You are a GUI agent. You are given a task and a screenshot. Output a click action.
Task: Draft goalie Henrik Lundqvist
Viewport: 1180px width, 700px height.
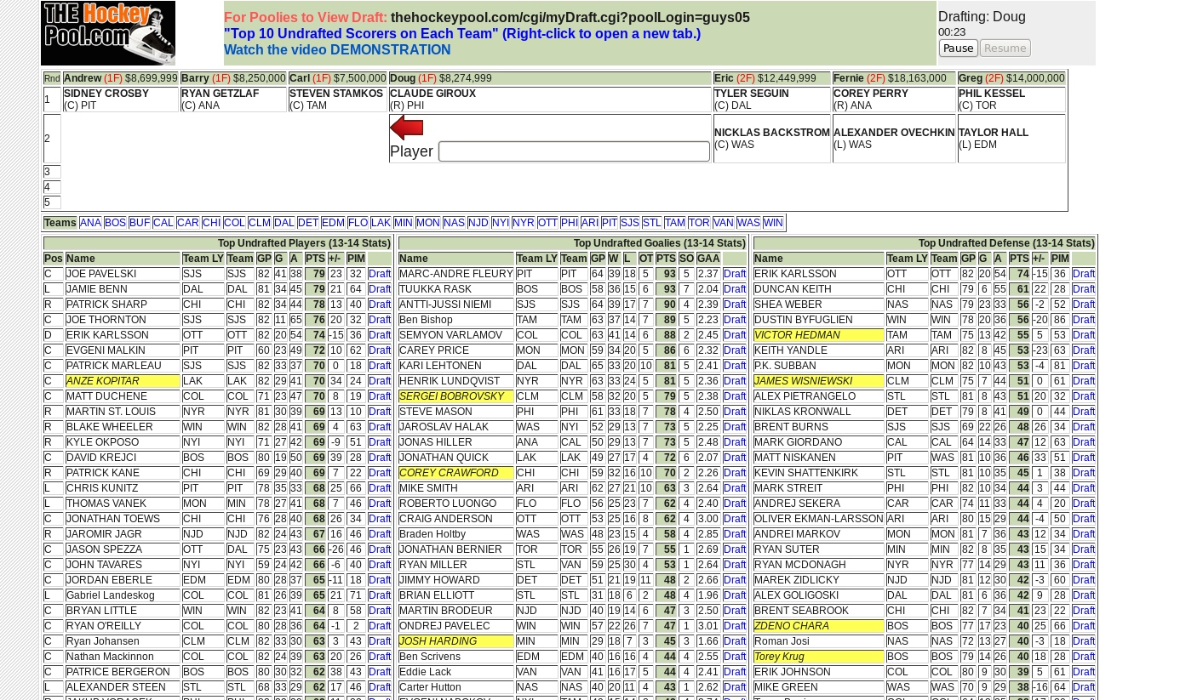[735, 381]
